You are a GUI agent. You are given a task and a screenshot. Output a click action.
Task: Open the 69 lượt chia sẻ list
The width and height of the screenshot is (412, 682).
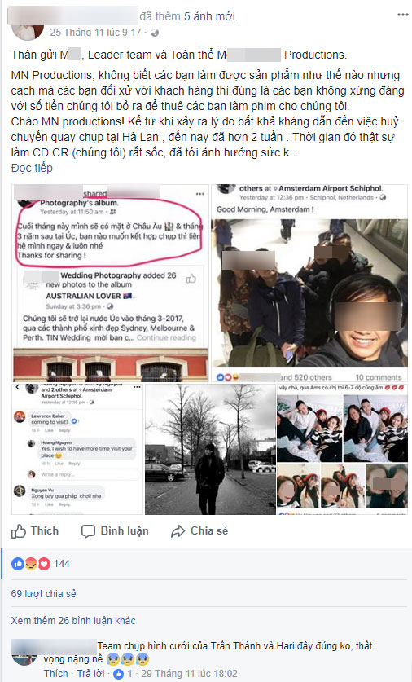point(43,593)
